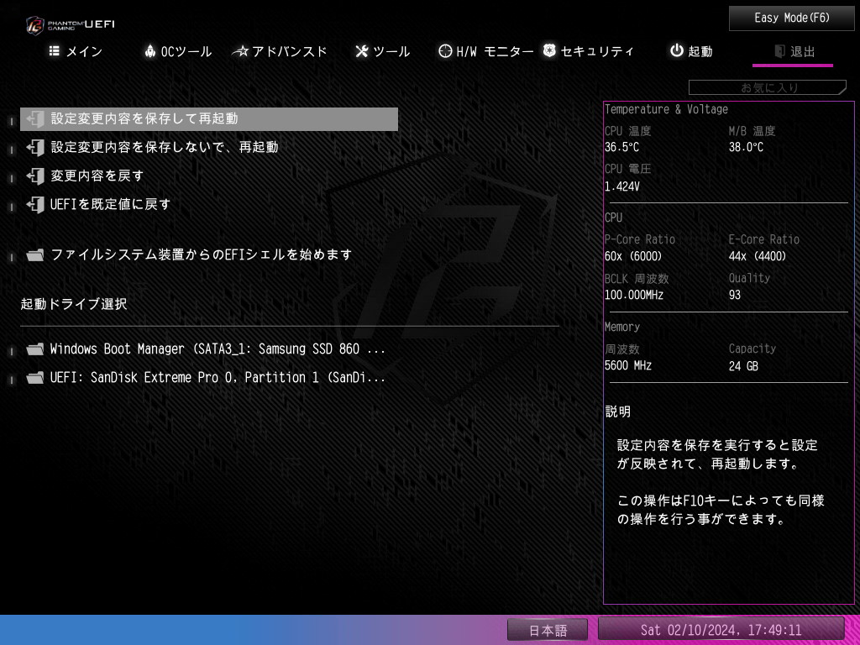Viewport: 860px width, 645px height.
Task: Launch ファイルシステム装置からのEFIシェルを始めます
Action: [209, 255]
